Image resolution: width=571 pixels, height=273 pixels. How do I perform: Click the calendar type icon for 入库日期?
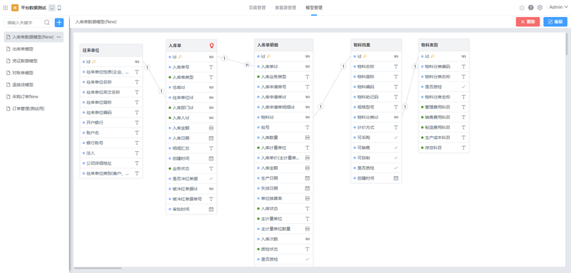point(211,138)
